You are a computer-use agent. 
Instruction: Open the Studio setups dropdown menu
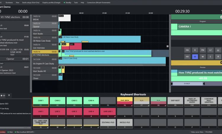[x=30, y=2]
